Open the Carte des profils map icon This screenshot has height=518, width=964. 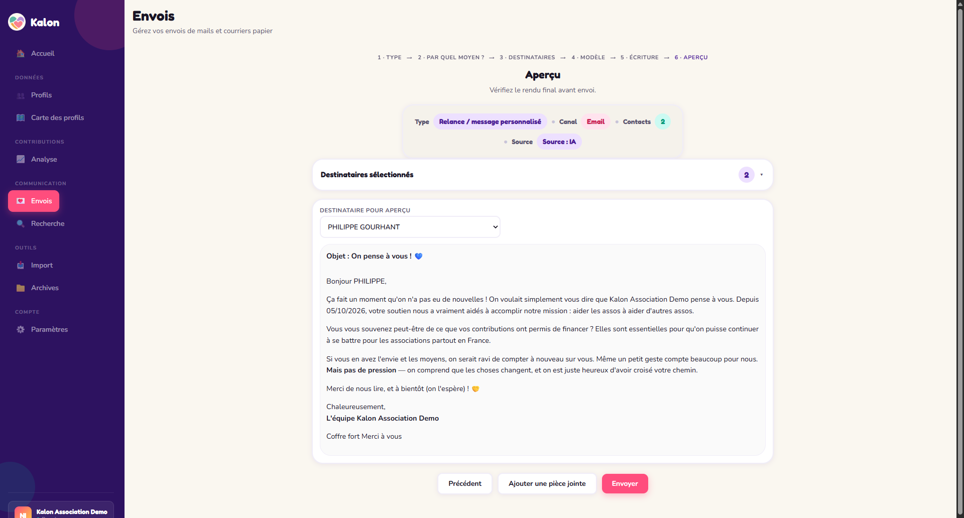[21, 117]
